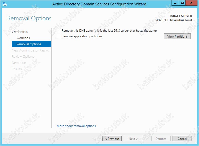Close the wizard window
199x146 pixels.
pos(192,3)
